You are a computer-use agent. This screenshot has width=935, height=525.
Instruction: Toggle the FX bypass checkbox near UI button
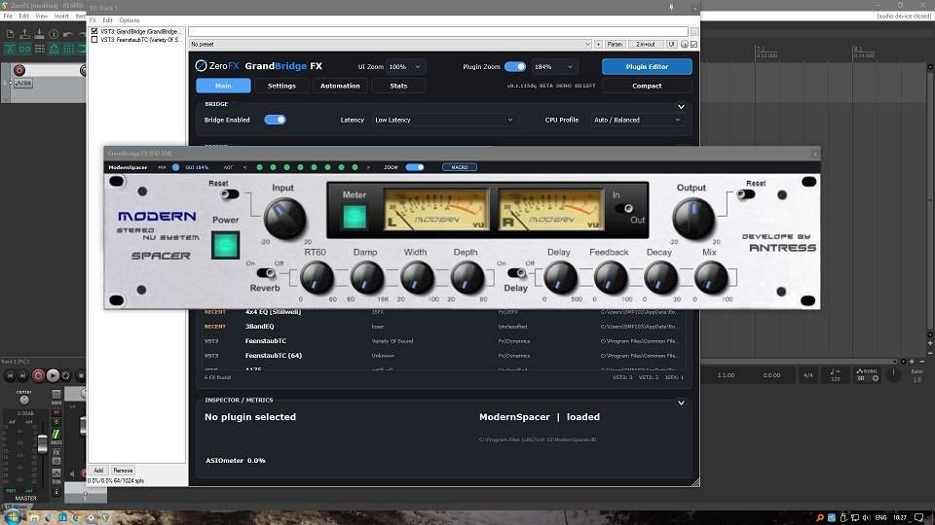click(x=693, y=44)
